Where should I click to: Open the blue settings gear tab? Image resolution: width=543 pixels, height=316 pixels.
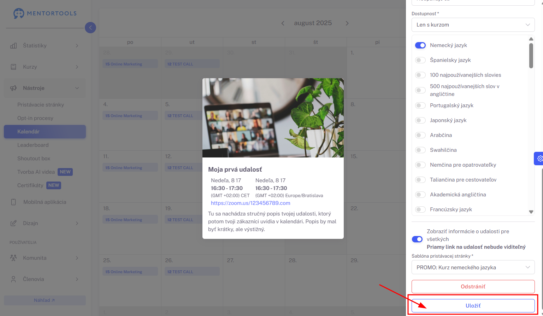tap(538, 159)
